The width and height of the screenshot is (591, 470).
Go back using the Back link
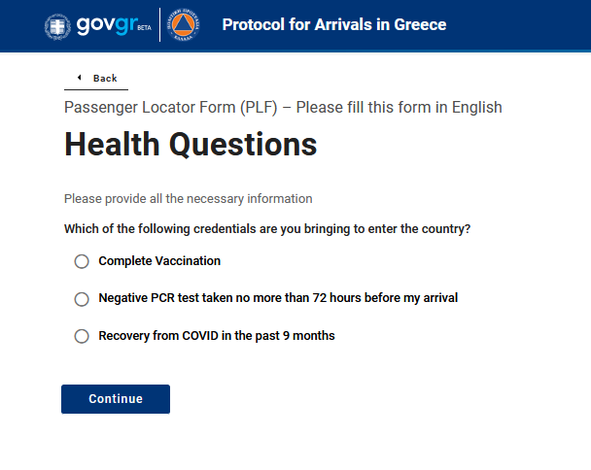tap(104, 78)
